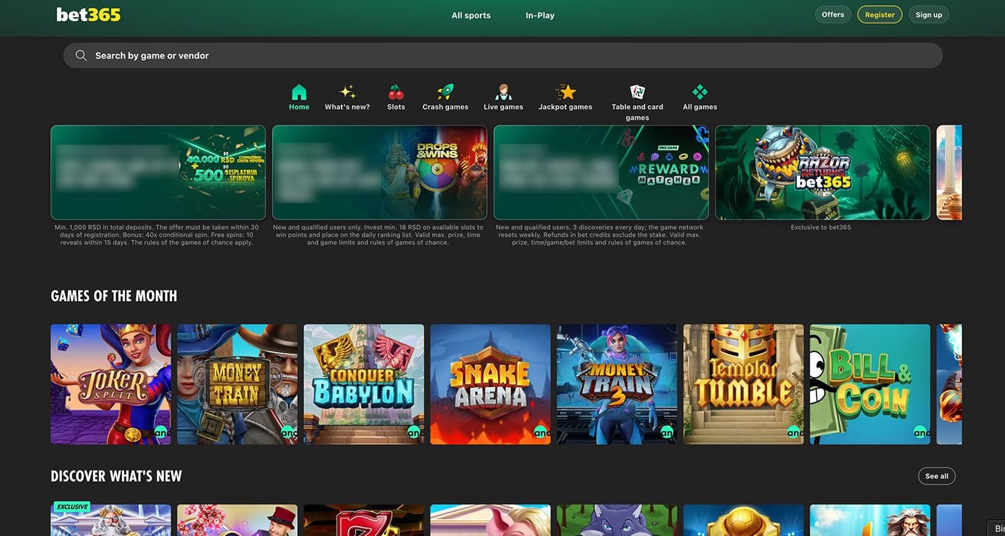Go to All sports tab
Screen dimensions: 1005x536
coord(471,16)
